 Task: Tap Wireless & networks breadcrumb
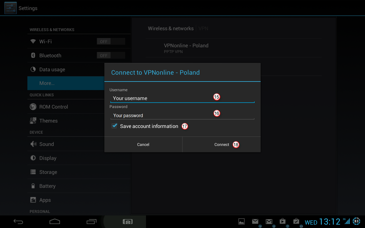[x=171, y=28]
